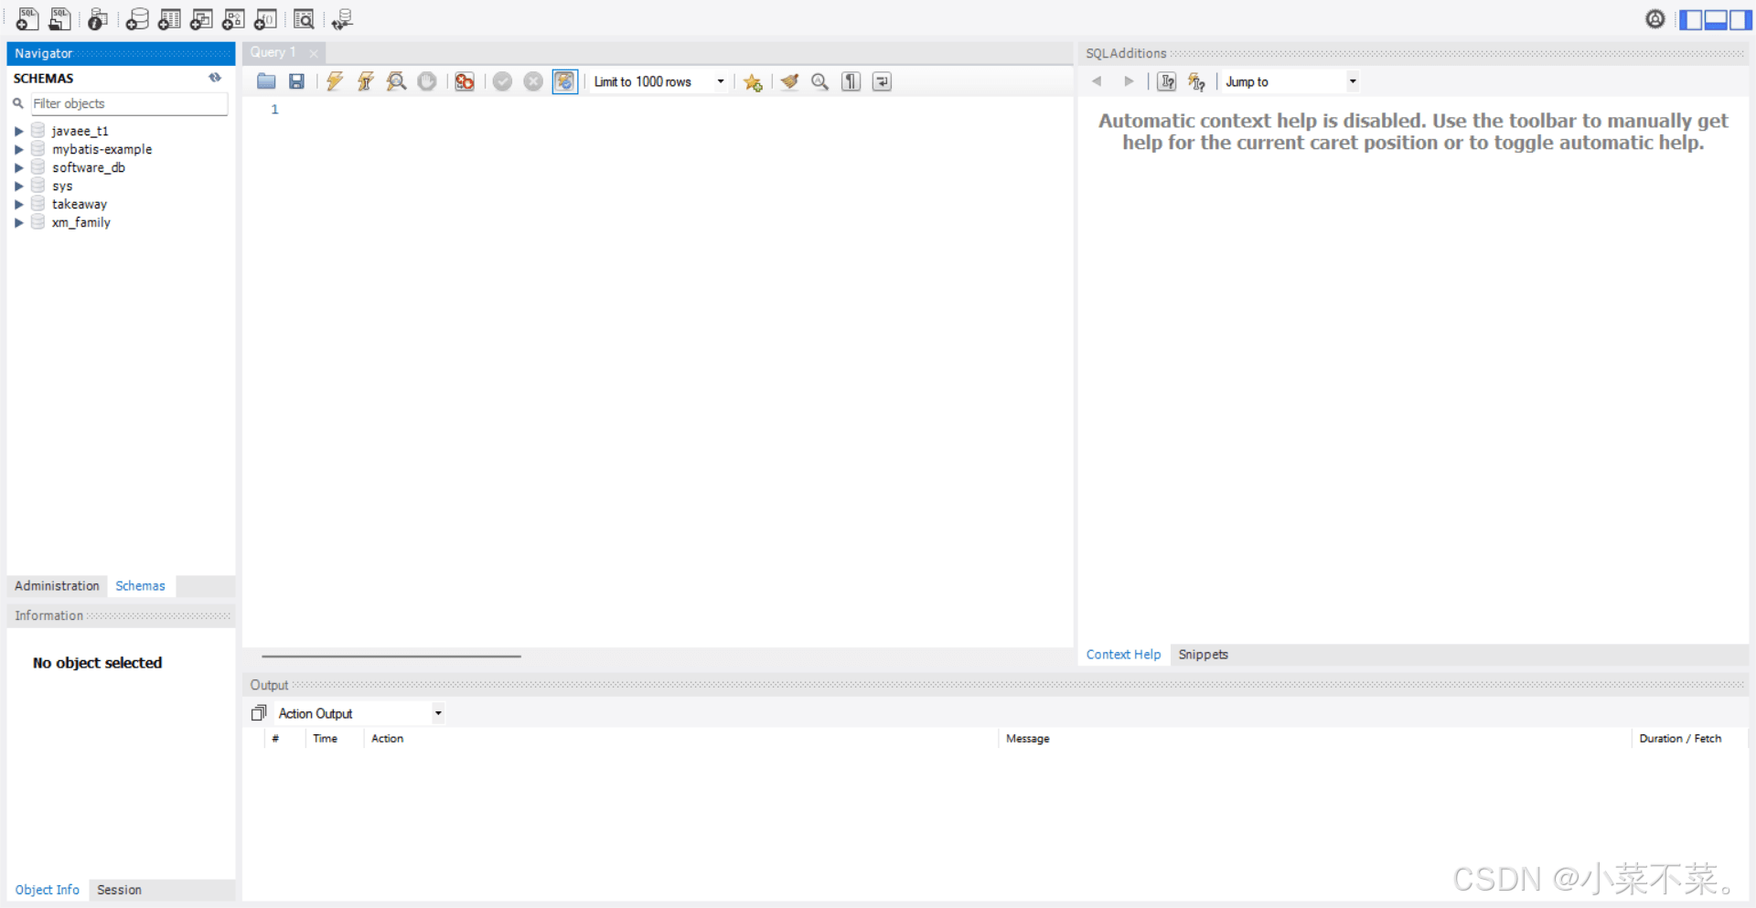
Task: Open the Session tab
Action: coord(119,890)
